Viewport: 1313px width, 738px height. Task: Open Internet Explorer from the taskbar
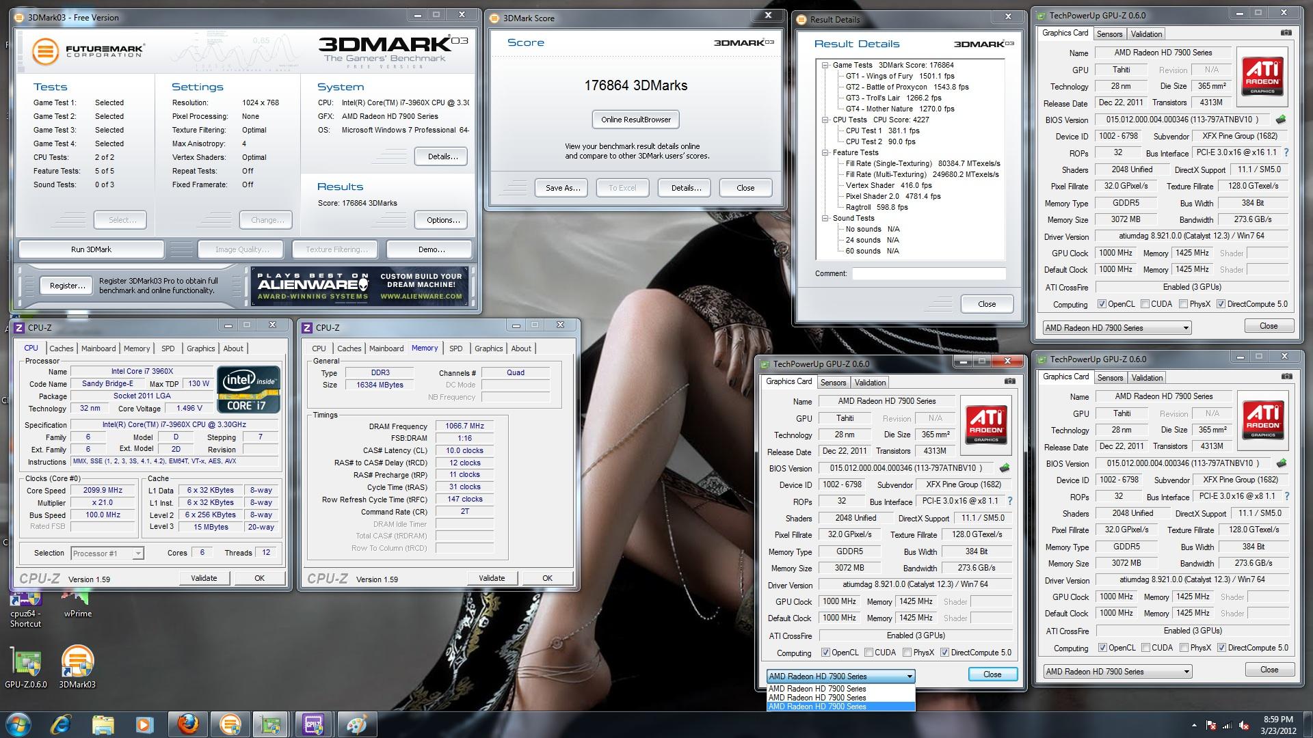tap(62, 724)
